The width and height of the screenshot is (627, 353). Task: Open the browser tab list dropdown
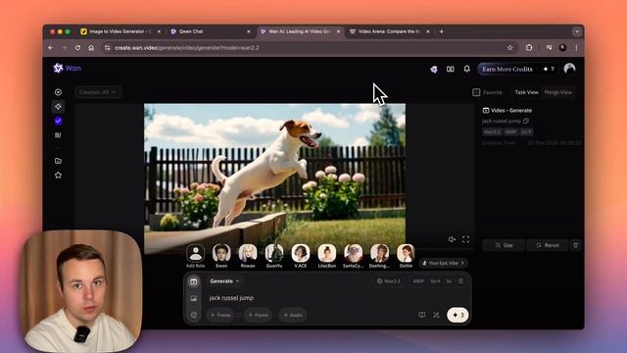(577, 31)
